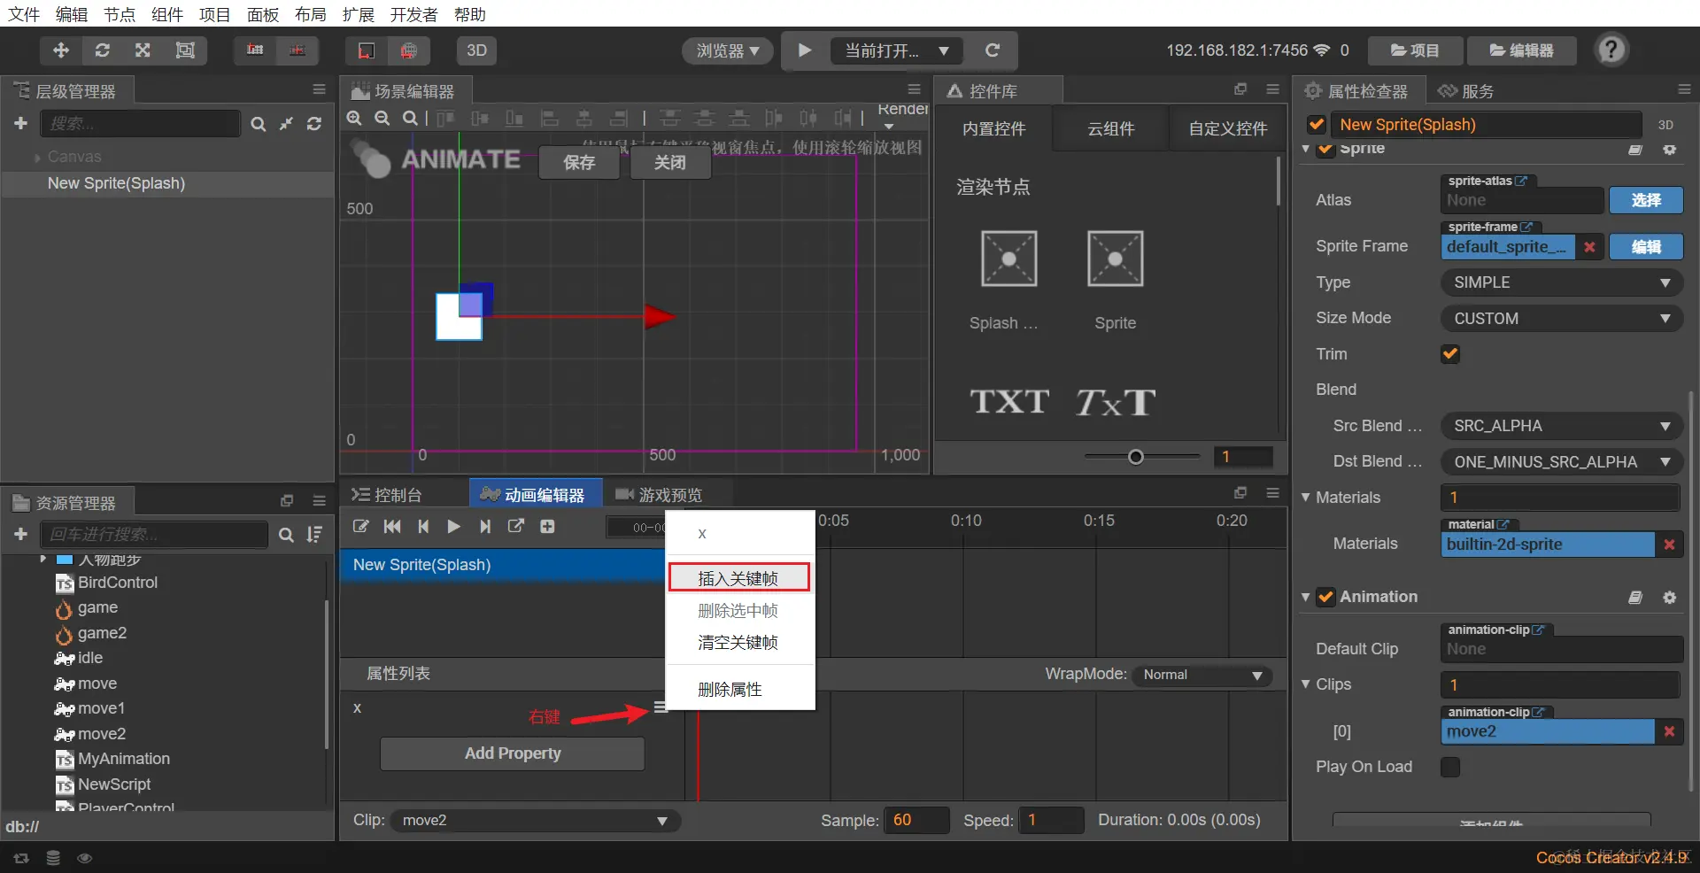
Task: Refresh the hierarchy panel
Action: tap(314, 124)
